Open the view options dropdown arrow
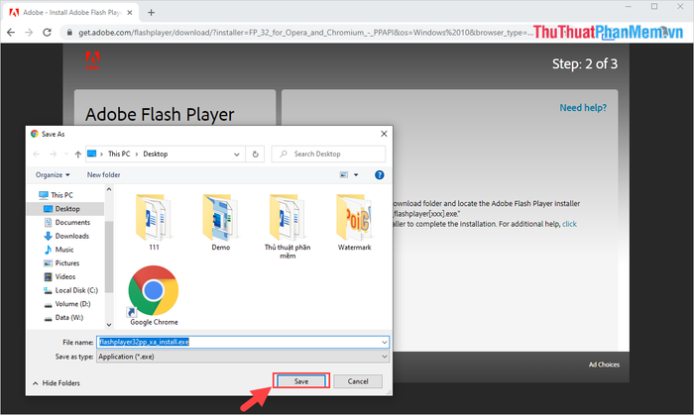 356,175
